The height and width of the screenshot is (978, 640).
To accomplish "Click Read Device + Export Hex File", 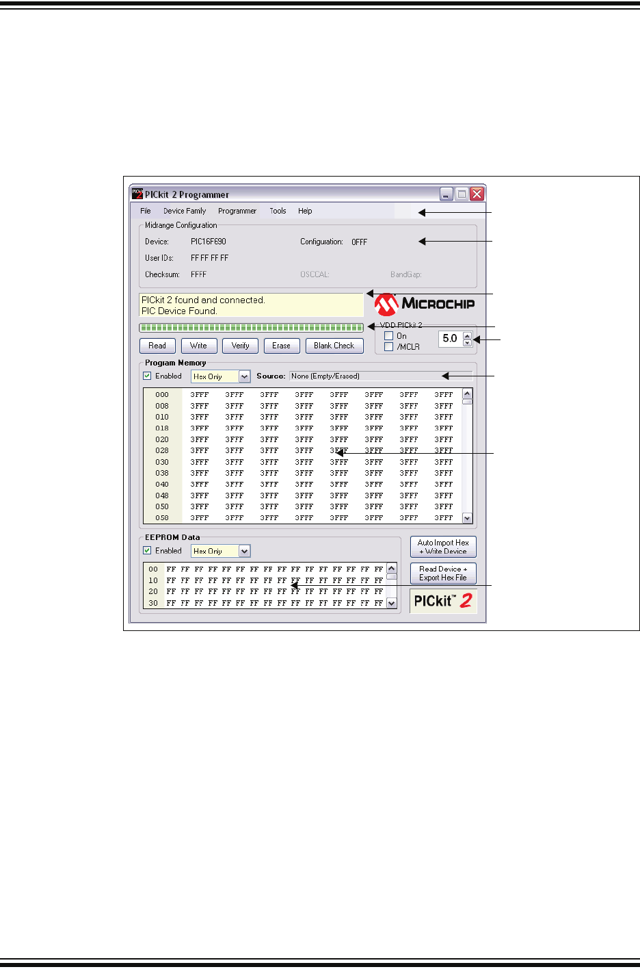I will click(443, 574).
